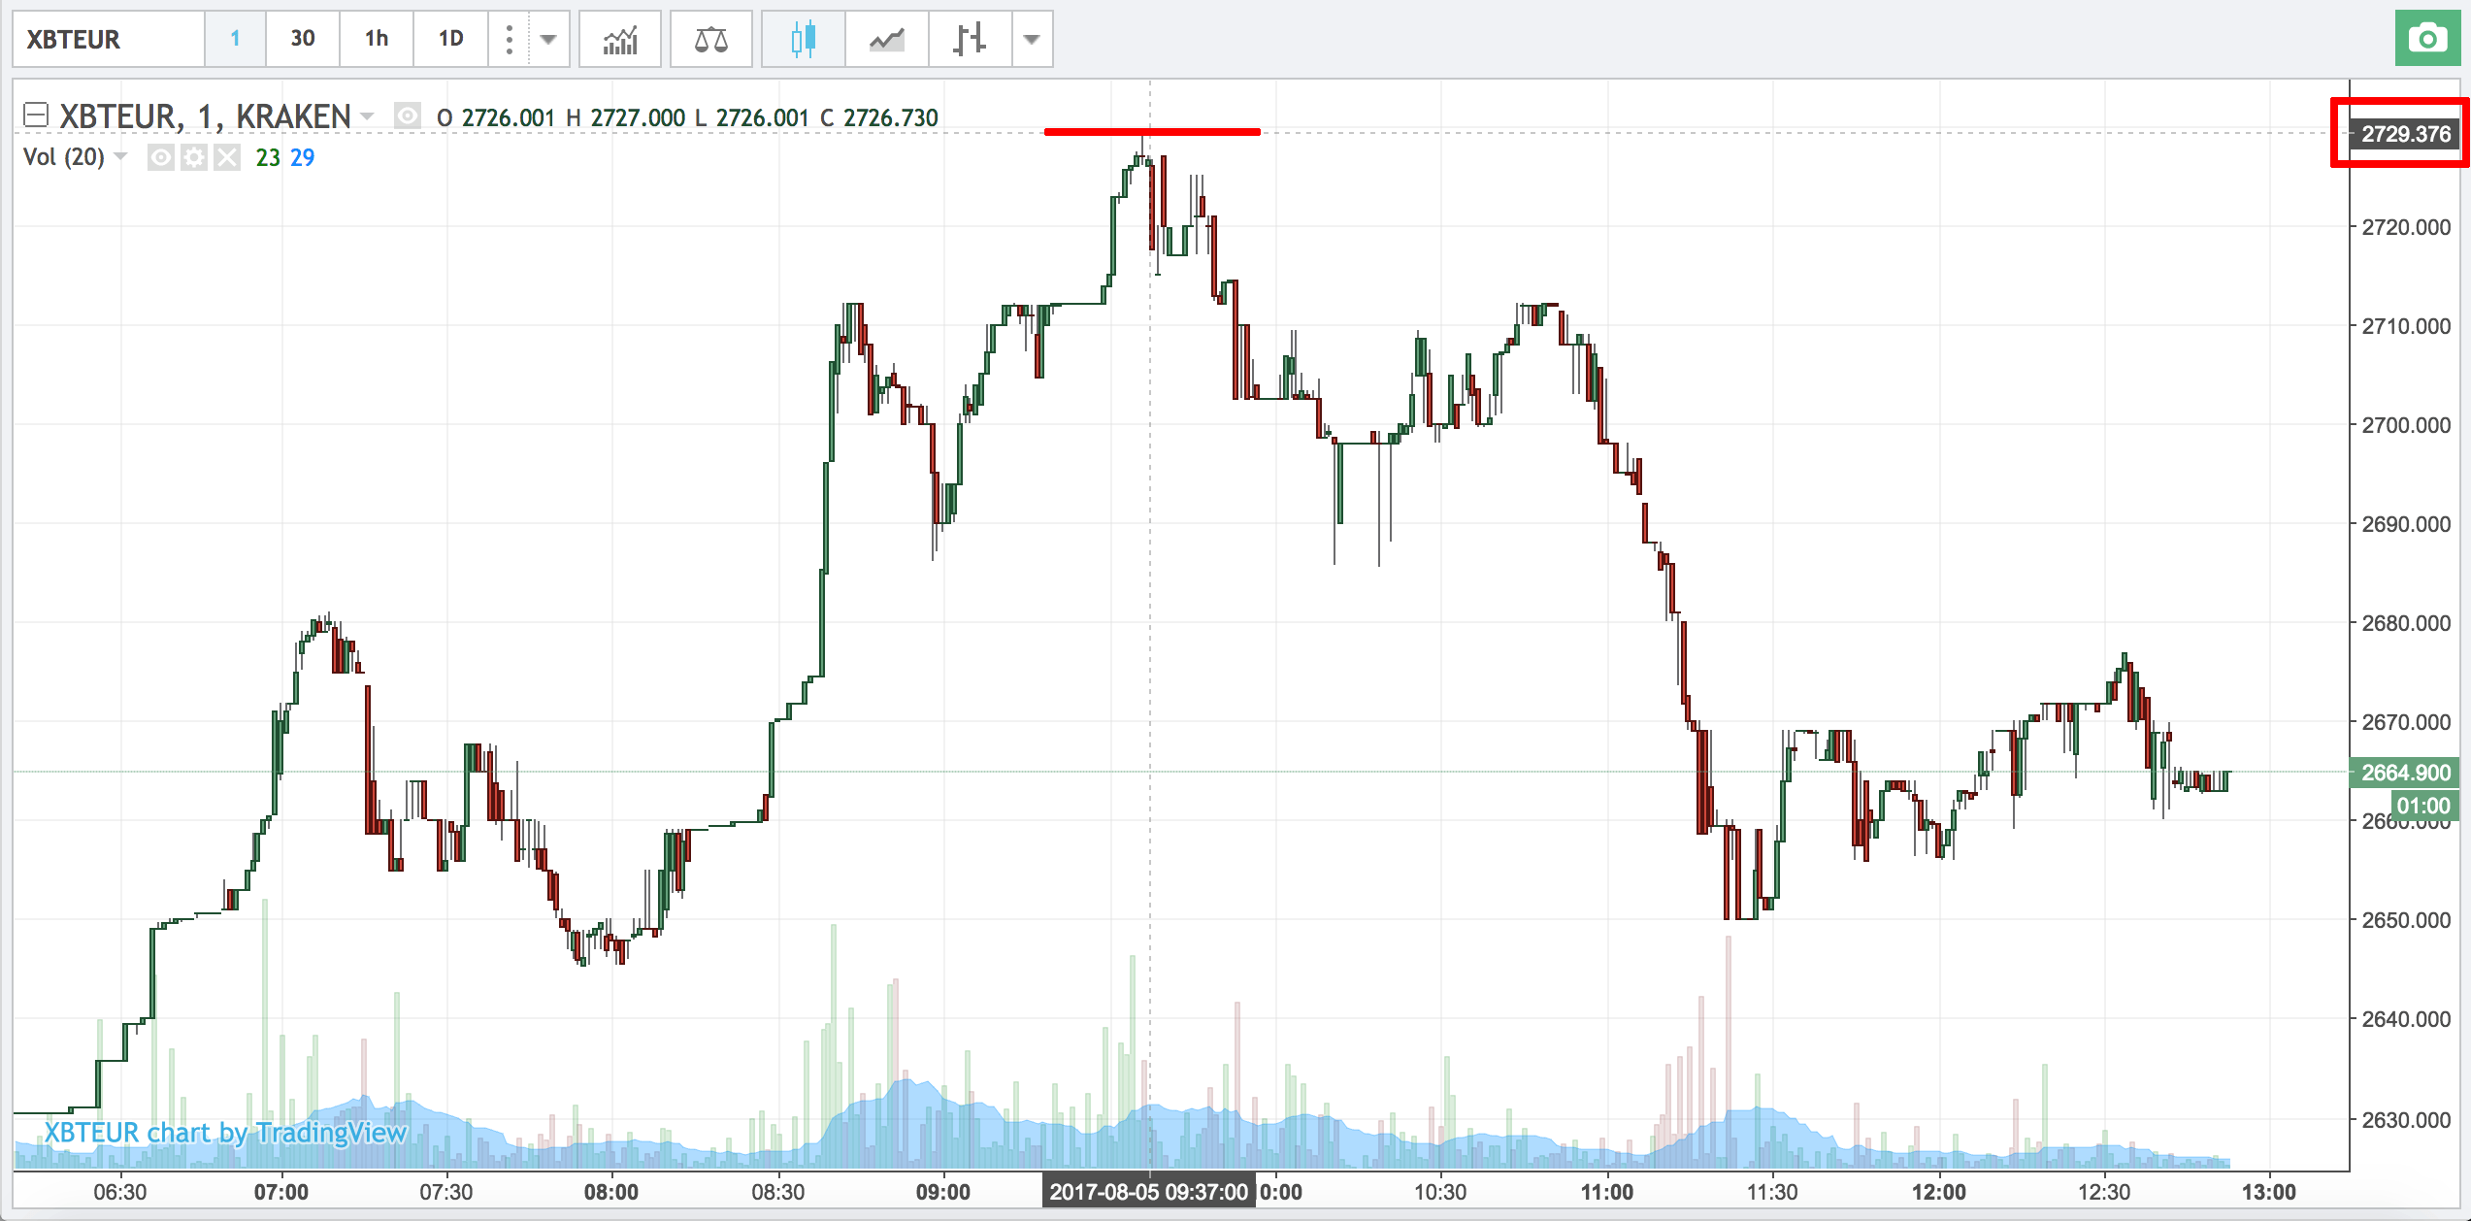
Task: Switch to 1D interval
Action: [450, 39]
